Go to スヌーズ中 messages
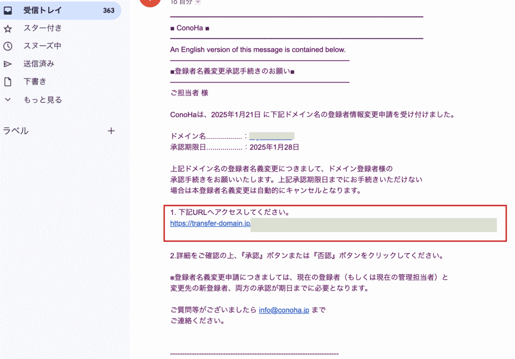The height and width of the screenshot is (359, 515). 42,46
